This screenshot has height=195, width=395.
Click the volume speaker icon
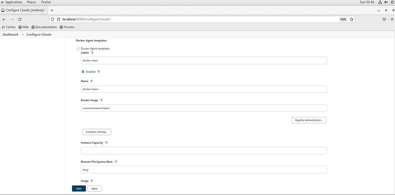(386, 2)
